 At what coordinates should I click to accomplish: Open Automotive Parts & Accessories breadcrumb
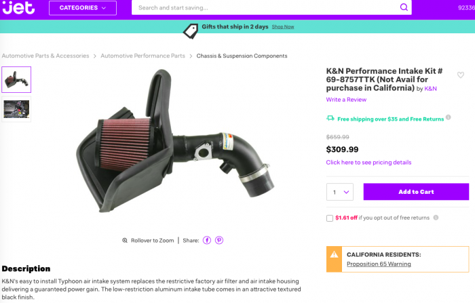pyautogui.click(x=45, y=56)
